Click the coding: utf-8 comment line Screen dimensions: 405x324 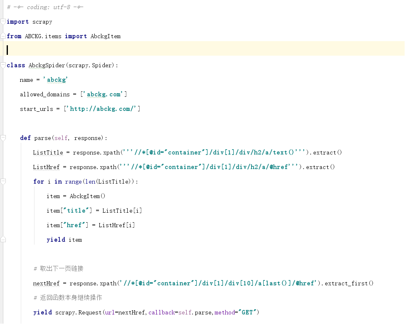coord(45,7)
